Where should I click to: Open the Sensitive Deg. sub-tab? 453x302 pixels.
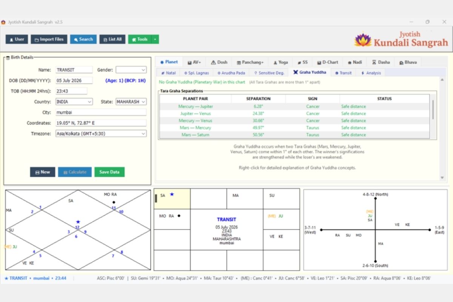pos(269,73)
